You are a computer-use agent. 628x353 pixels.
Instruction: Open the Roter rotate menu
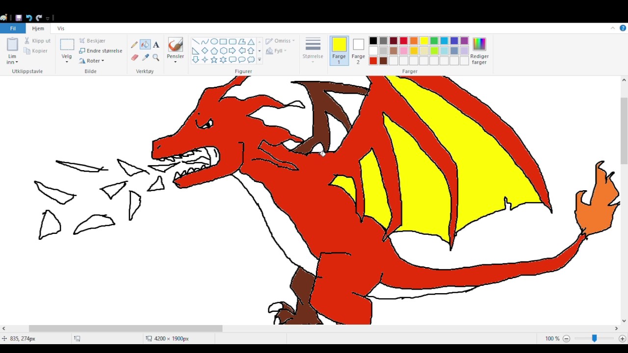point(92,61)
